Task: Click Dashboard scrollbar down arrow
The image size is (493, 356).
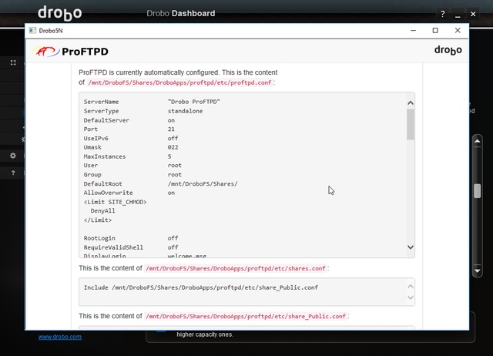Action: (x=478, y=270)
